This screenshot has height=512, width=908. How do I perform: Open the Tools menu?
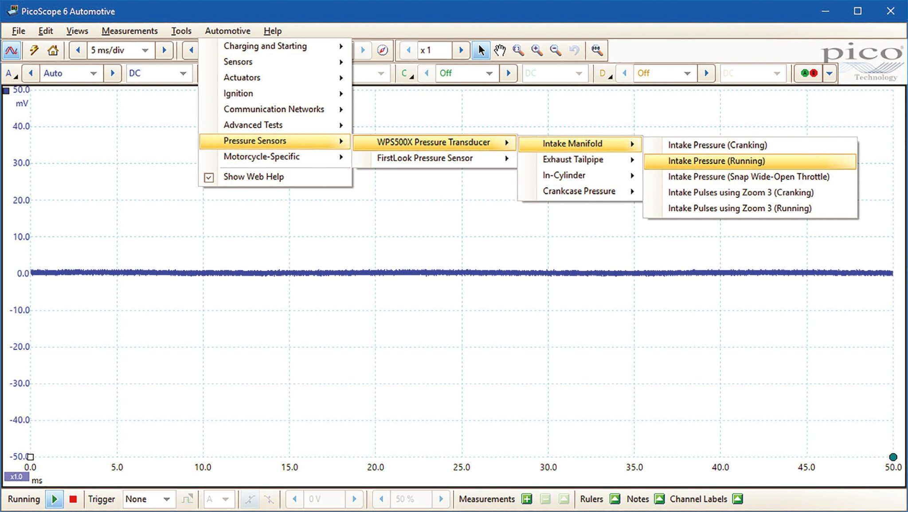(x=181, y=31)
